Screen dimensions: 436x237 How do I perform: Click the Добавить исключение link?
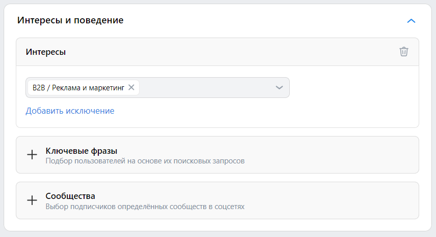[x=70, y=111]
